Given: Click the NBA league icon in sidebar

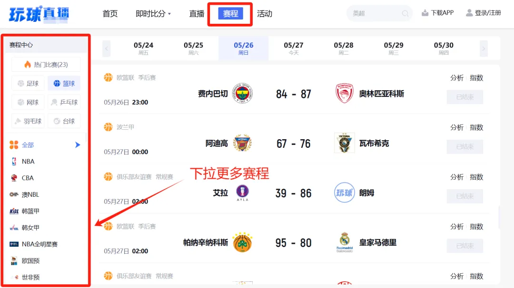Looking at the screenshot, I should (x=14, y=161).
